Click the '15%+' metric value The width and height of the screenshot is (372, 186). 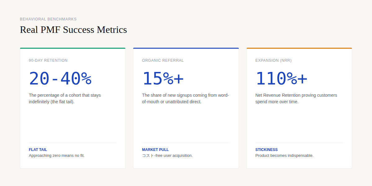163,78
